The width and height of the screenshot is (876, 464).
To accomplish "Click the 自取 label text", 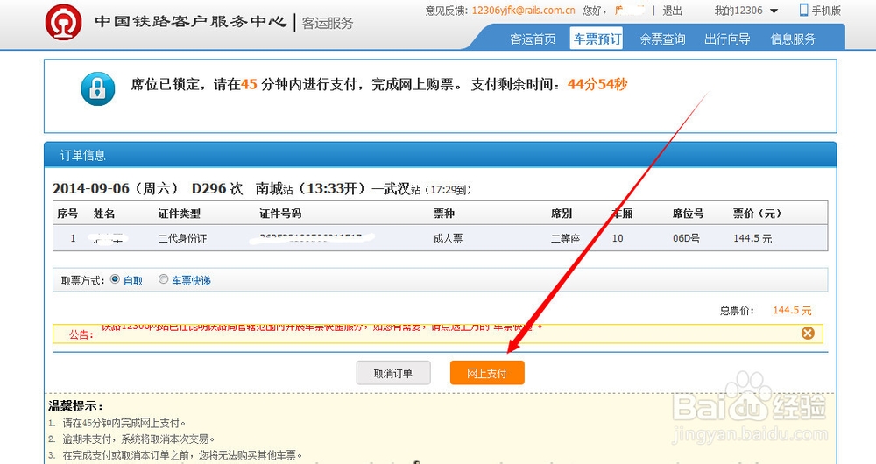I will [x=133, y=280].
